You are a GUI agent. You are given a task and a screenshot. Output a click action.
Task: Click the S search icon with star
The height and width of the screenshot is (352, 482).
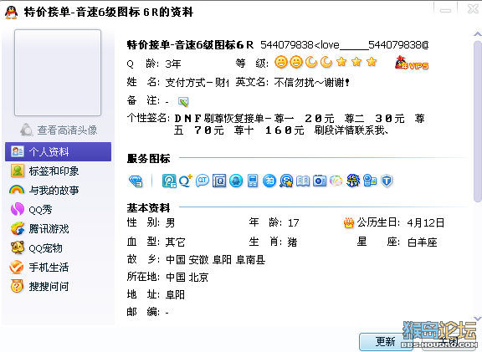[286, 181]
